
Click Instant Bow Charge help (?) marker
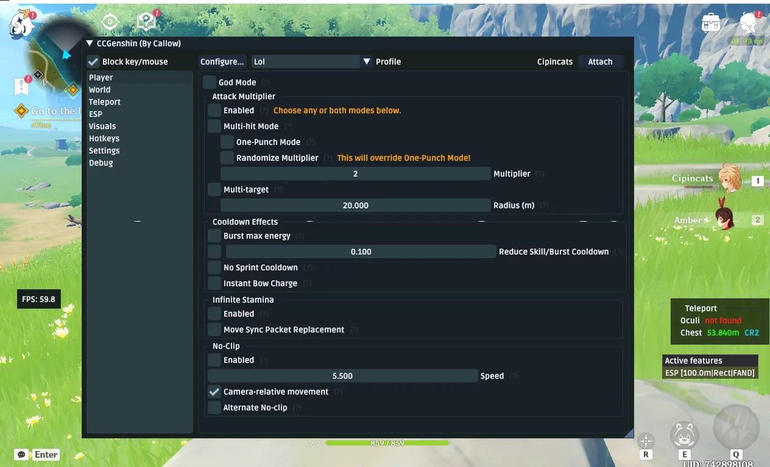[307, 284]
